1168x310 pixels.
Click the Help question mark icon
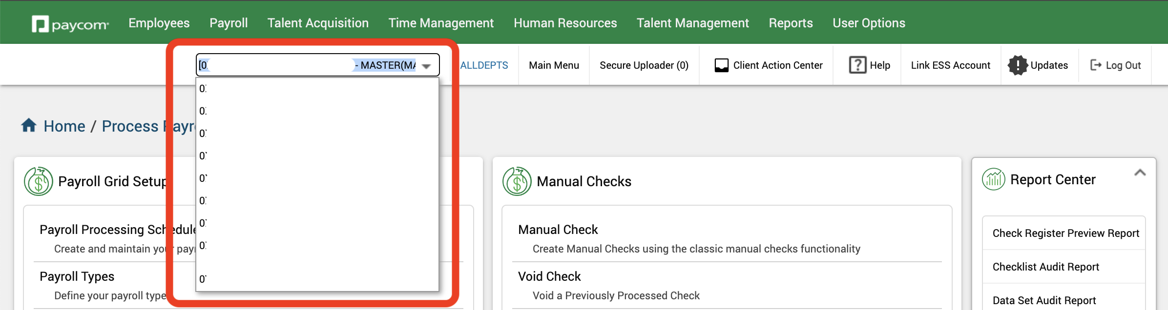pyautogui.click(x=857, y=65)
